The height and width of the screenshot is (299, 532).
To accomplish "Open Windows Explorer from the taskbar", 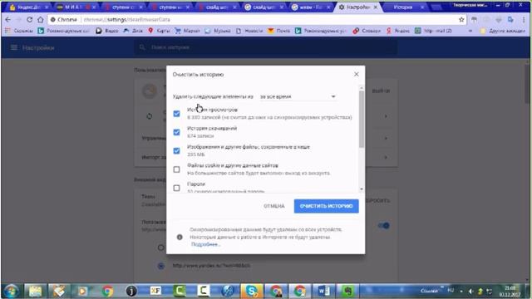I will tap(35, 292).
